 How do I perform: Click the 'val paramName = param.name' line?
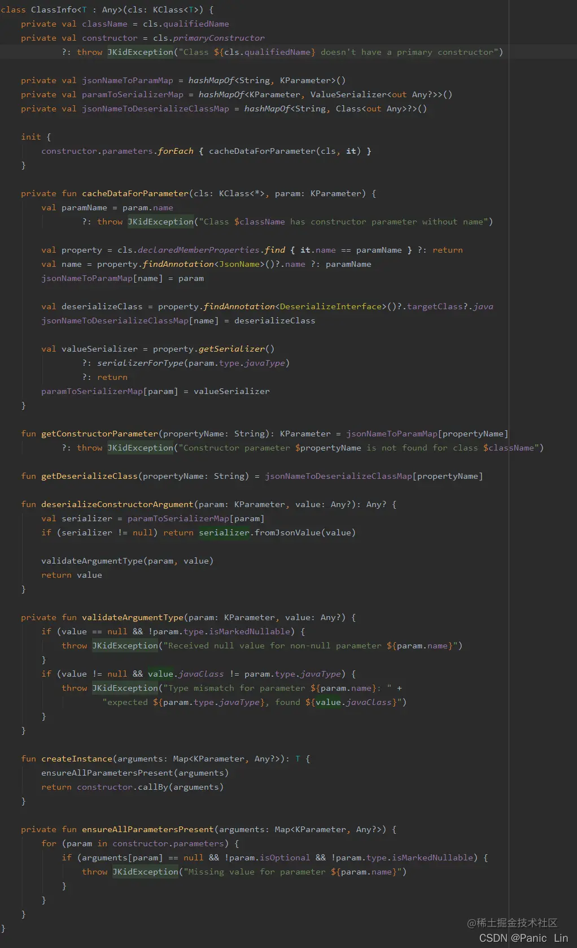(107, 207)
